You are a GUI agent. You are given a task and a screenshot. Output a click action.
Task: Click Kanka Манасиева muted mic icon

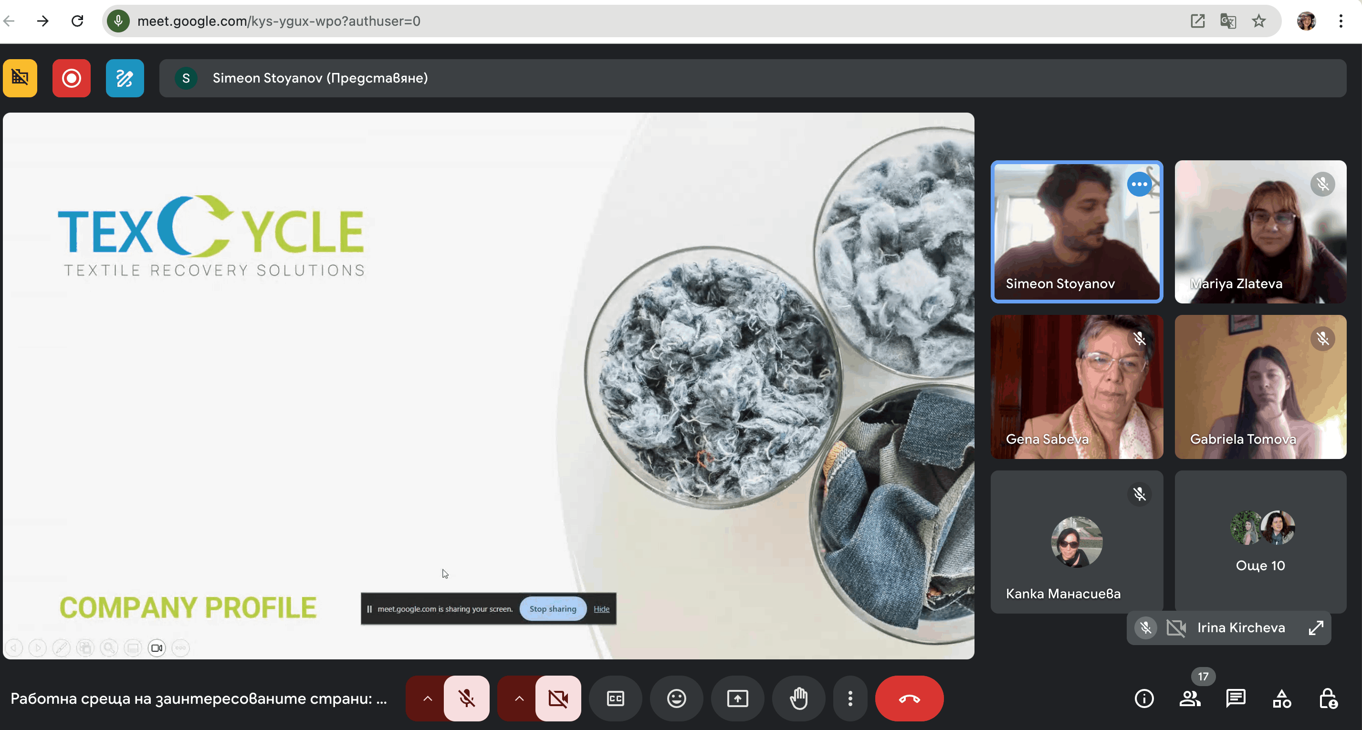click(x=1140, y=494)
